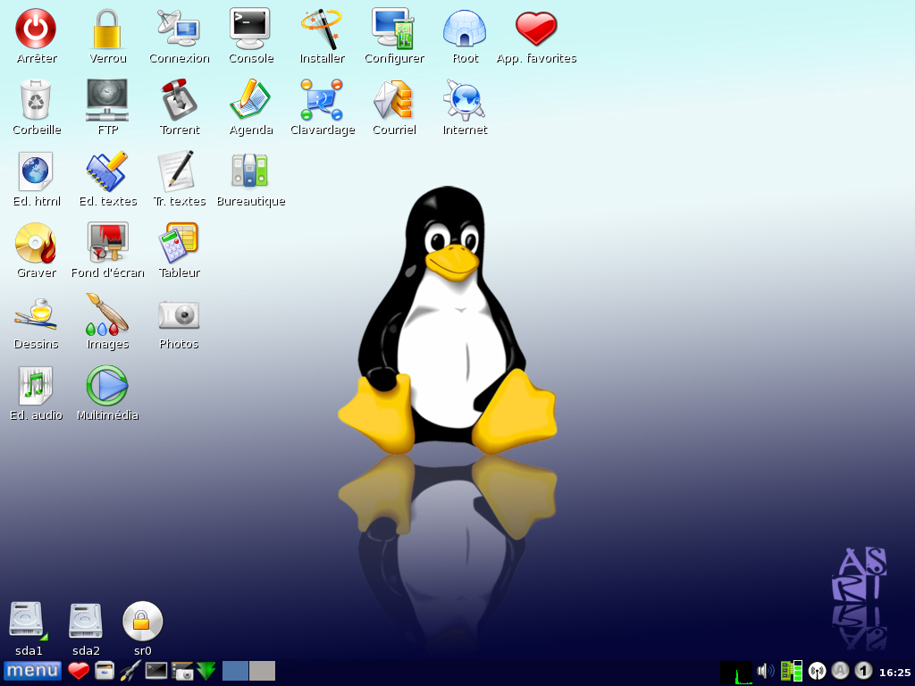Switch to second gray workspace
915x686 pixels.
[262, 671]
